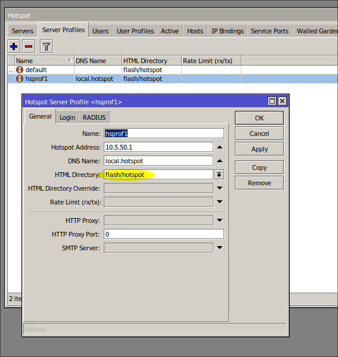Screen dimensions: 338x357
Task: Click the HTTP Proxy Port input field
Action: click(x=164, y=234)
